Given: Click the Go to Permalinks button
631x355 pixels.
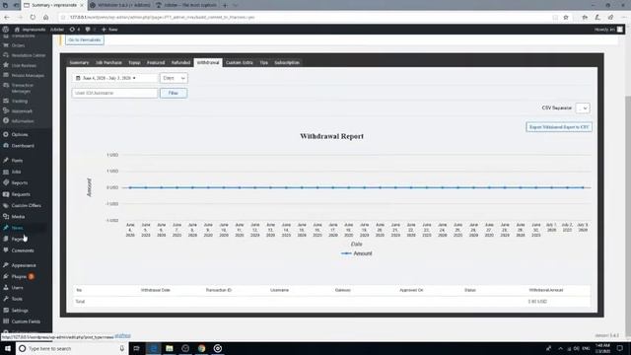Looking at the screenshot, I should [x=85, y=39].
